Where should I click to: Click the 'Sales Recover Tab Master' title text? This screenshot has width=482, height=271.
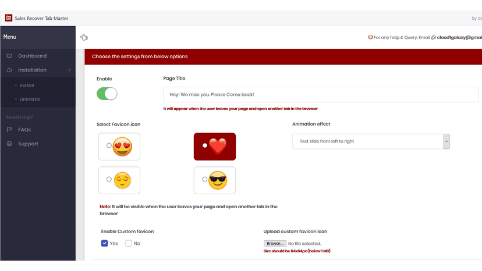click(41, 18)
